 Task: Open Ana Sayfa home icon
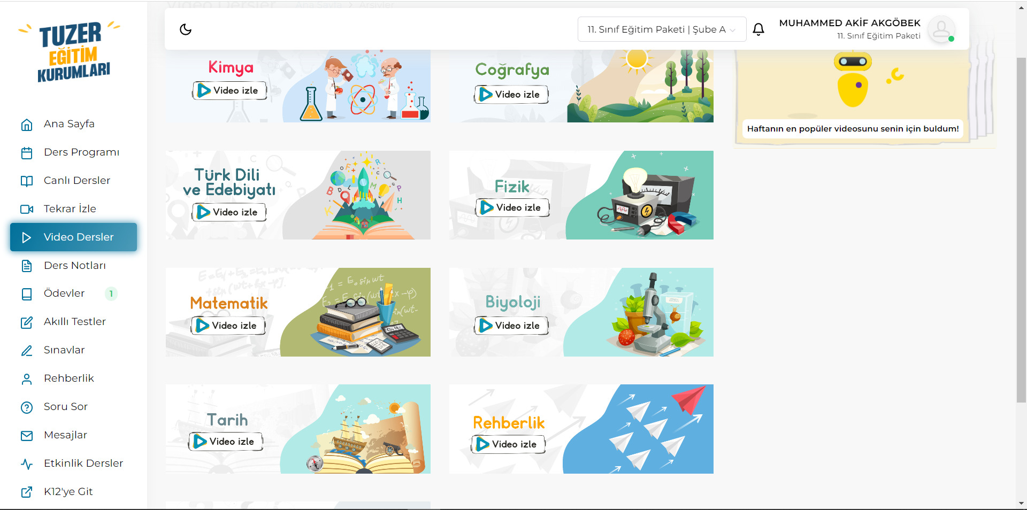pyautogui.click(x=27, y=125)
